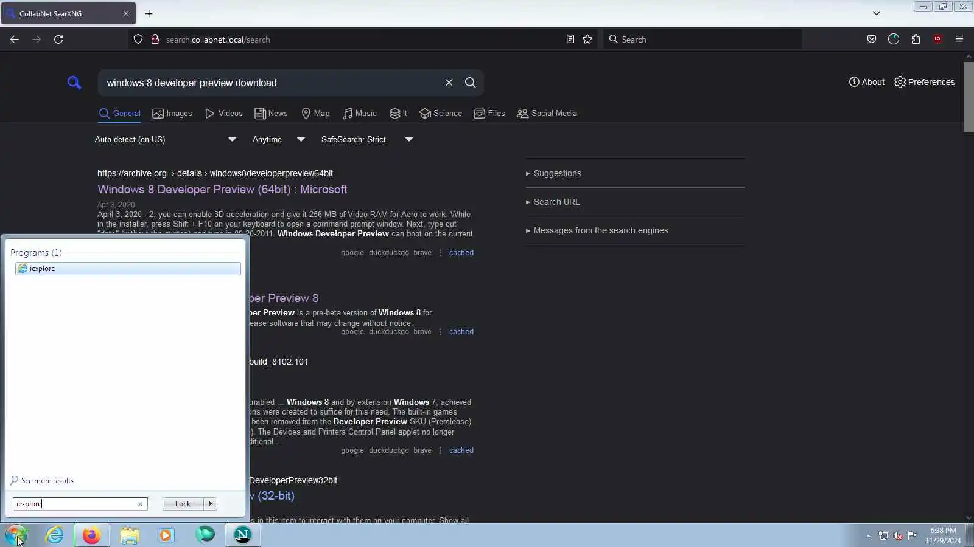Screen dimensions: 974x547
Task: Open the taskbar clock showing 6:38 PM
Action: pyautogui.click(x=943, y=535)
